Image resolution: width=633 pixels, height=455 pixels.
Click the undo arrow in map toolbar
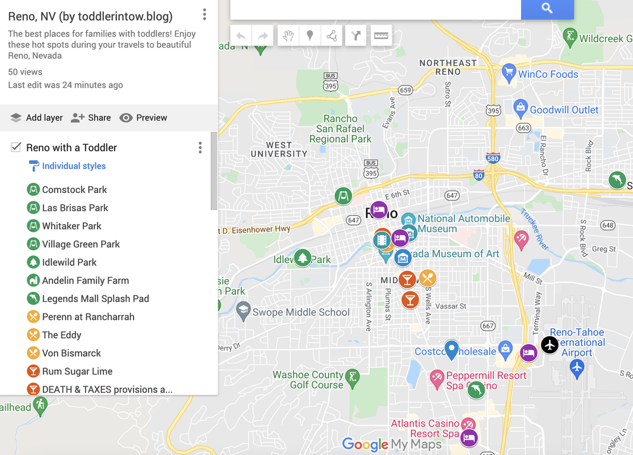pos(241,36)
